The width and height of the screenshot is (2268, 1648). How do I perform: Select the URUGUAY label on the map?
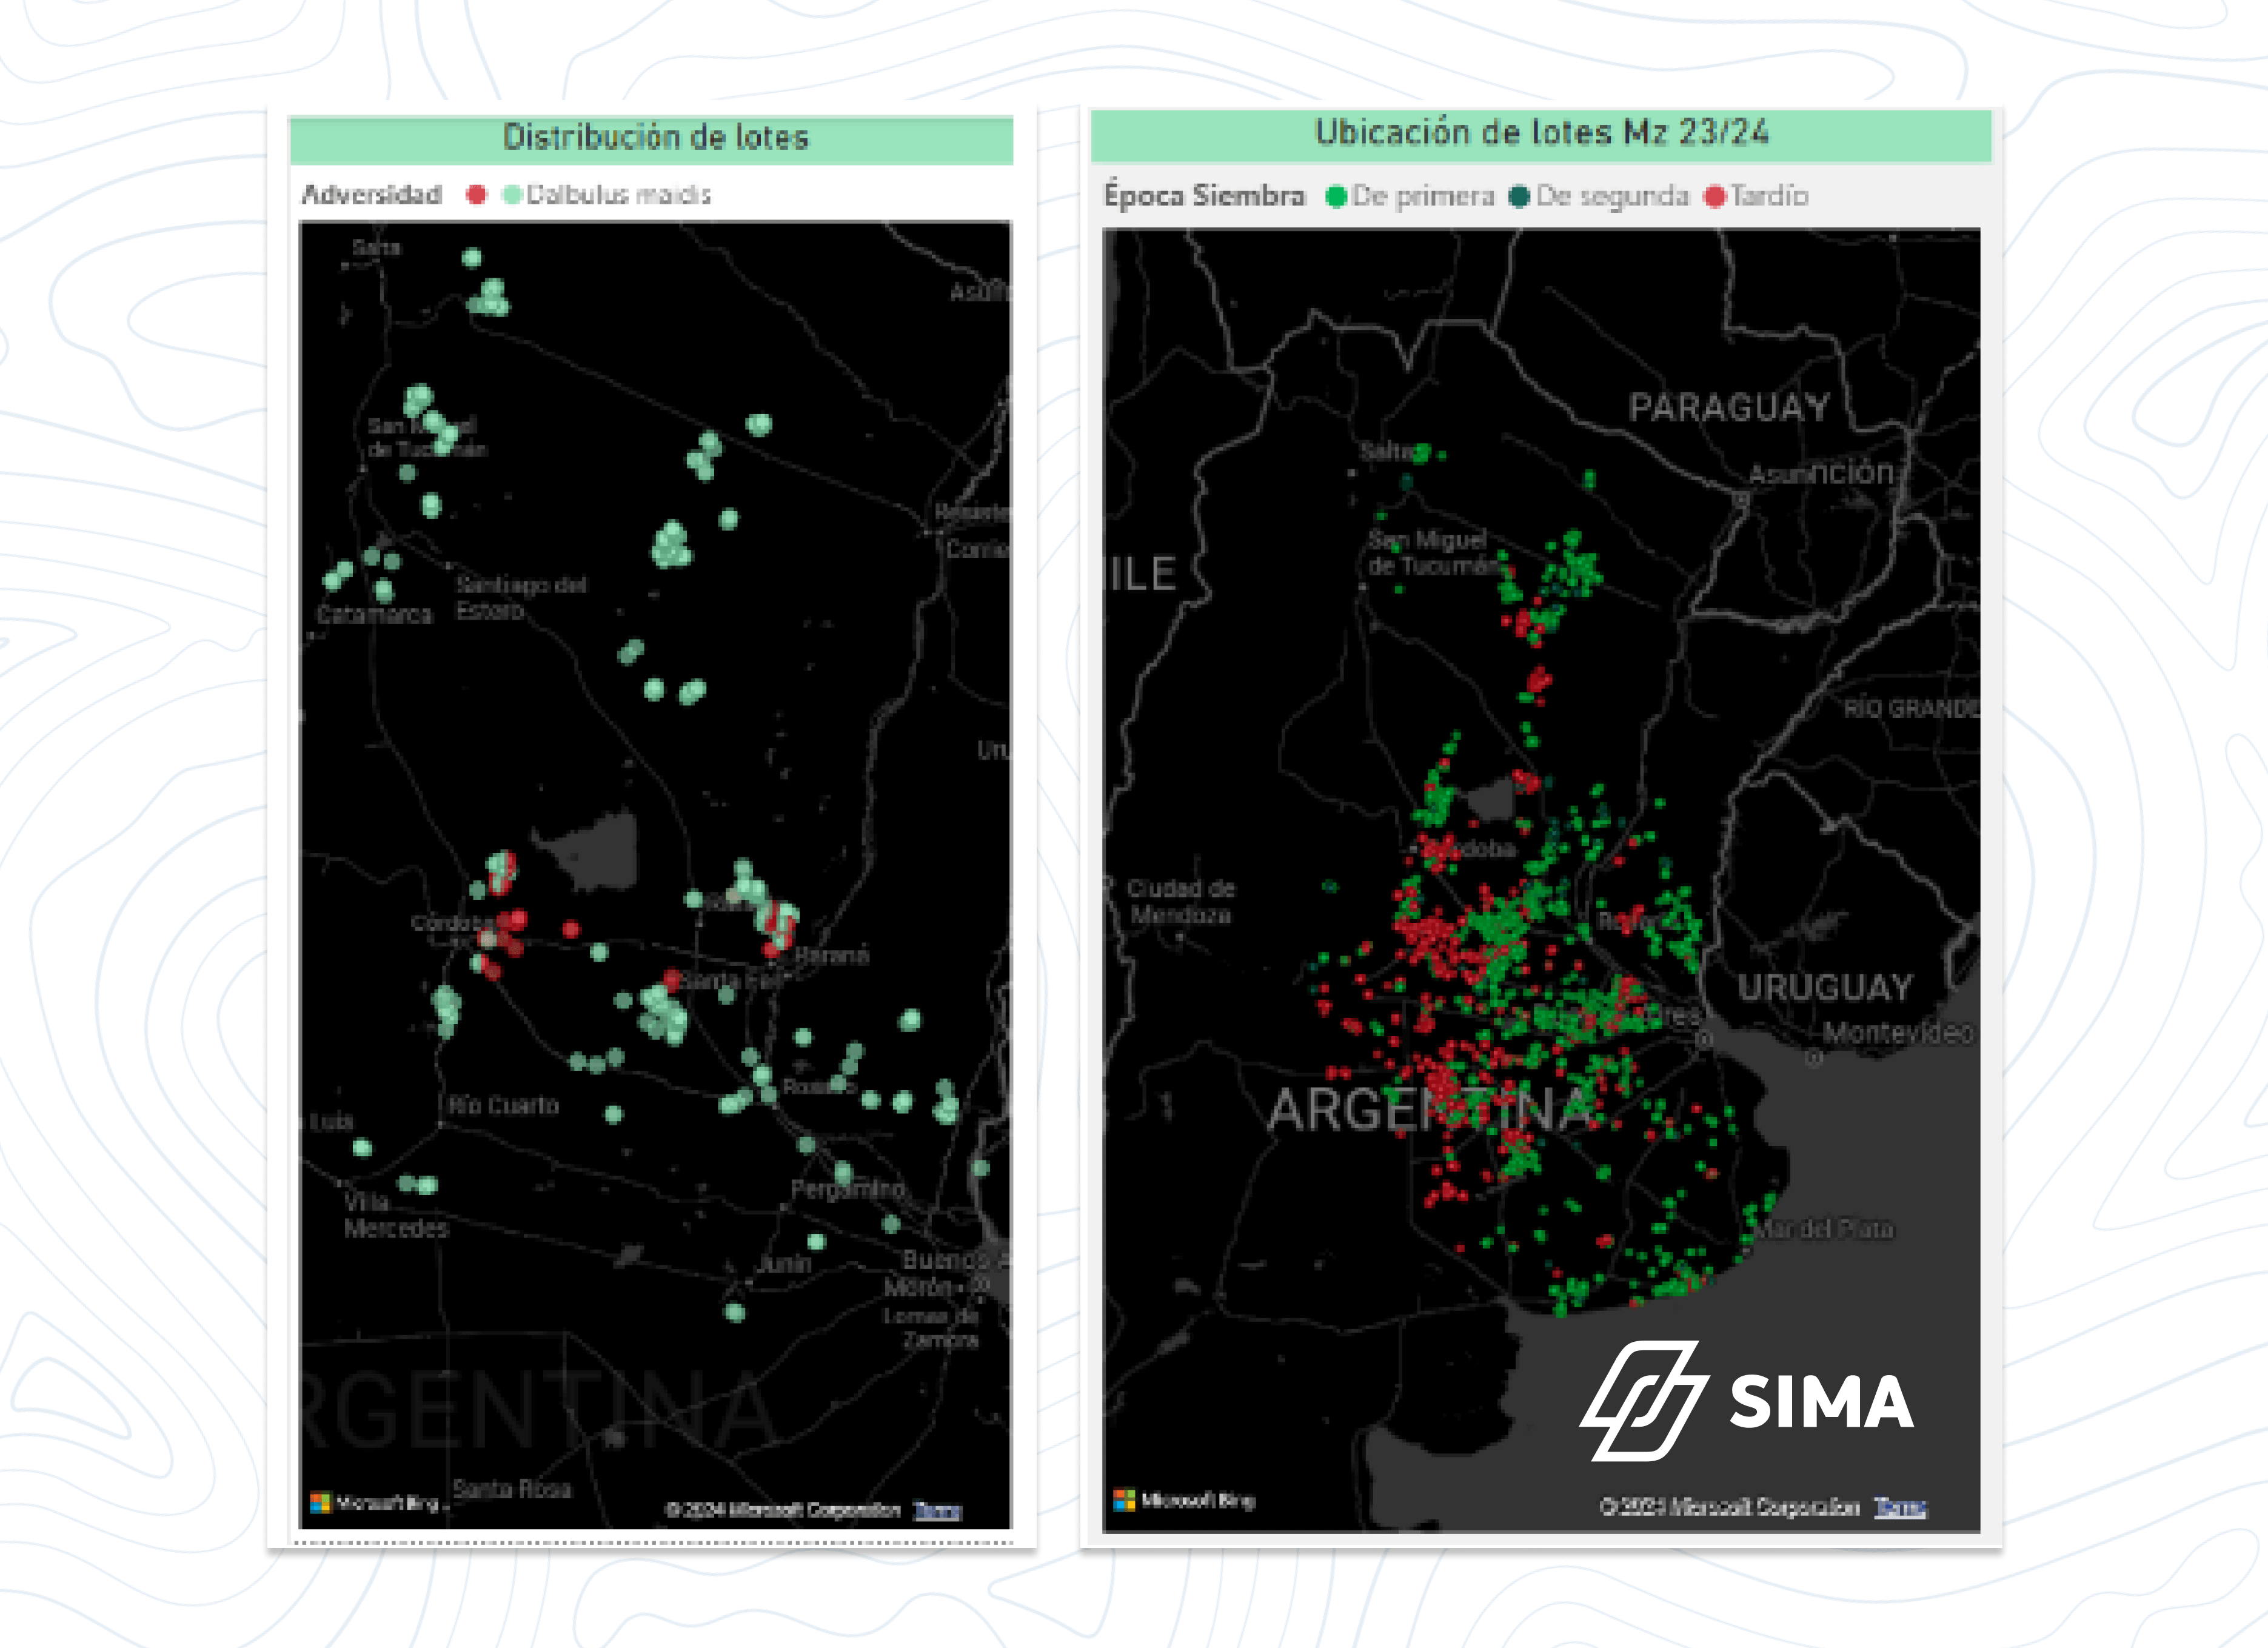(1825, 988)
